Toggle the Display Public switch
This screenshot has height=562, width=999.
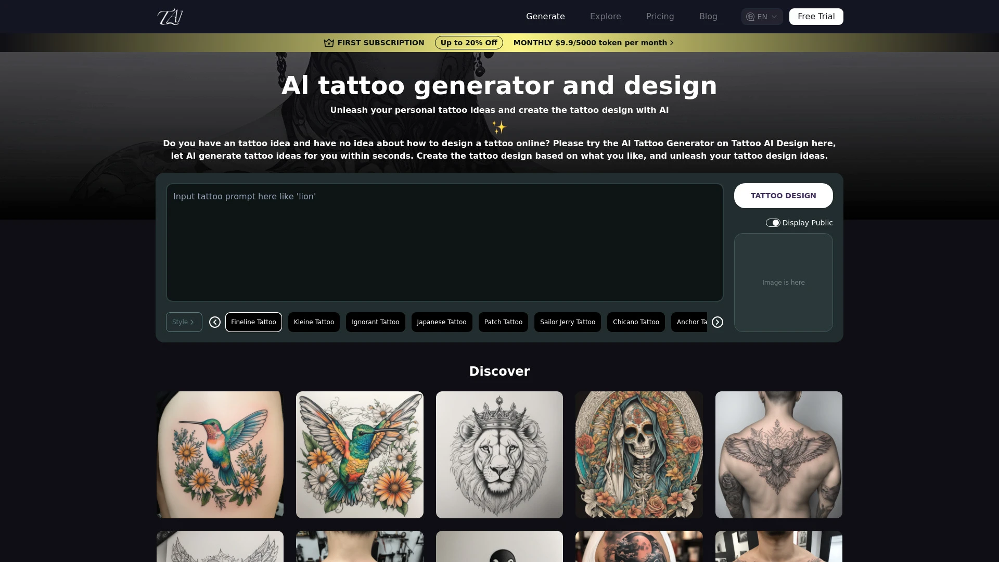tap(772, 222)
